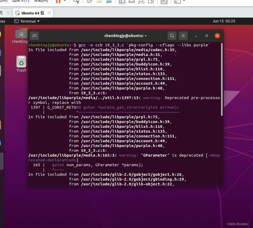Click the green chenbingjy@ubuntu prompt text
This screenshot has width=253, height=228.
[48, 45]
